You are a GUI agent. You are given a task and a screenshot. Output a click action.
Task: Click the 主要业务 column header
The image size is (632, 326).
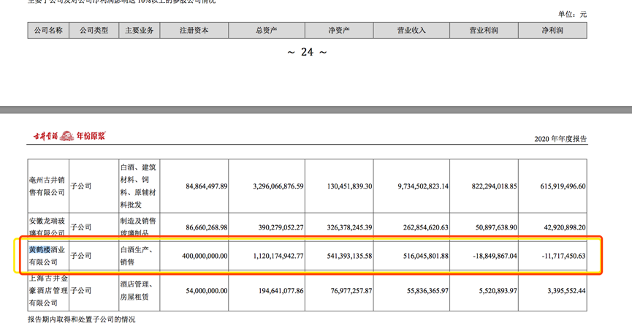[x=140, y=30]
